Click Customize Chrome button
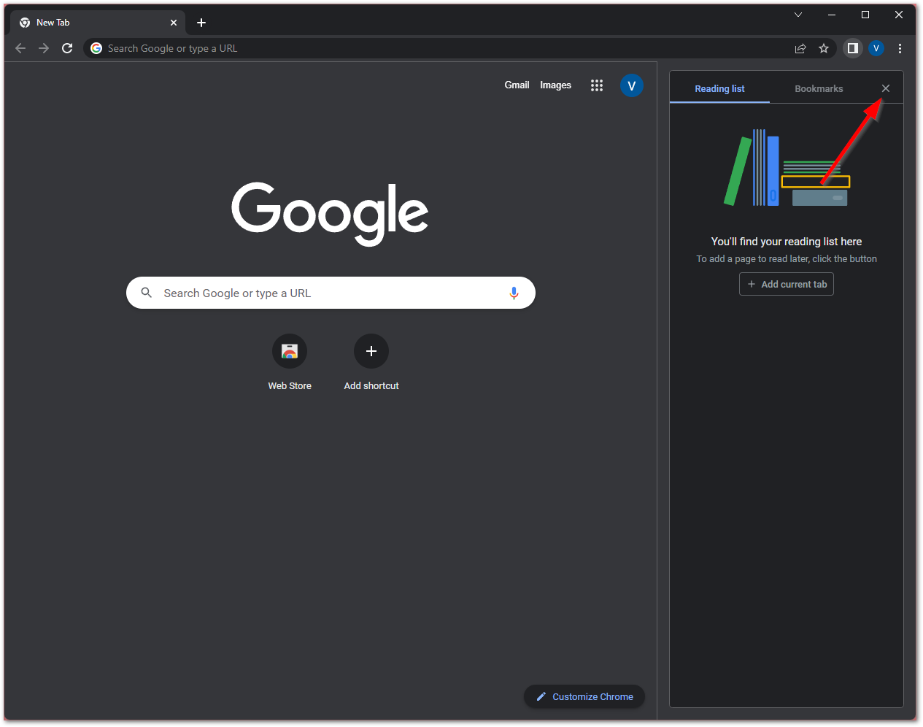The image size is (923, 727). [584, 696]
